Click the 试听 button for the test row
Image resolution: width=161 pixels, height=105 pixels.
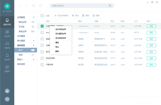click(151, 33)
